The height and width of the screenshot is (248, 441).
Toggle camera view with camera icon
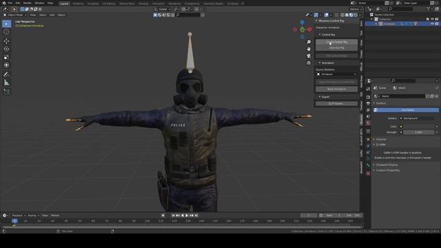pyautogui.click(x=309, y=56)
